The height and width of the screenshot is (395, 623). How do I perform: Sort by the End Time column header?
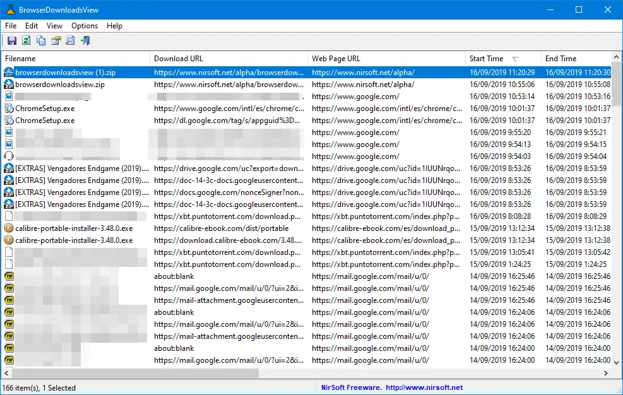pyautogui.click(x=576, y=59)
